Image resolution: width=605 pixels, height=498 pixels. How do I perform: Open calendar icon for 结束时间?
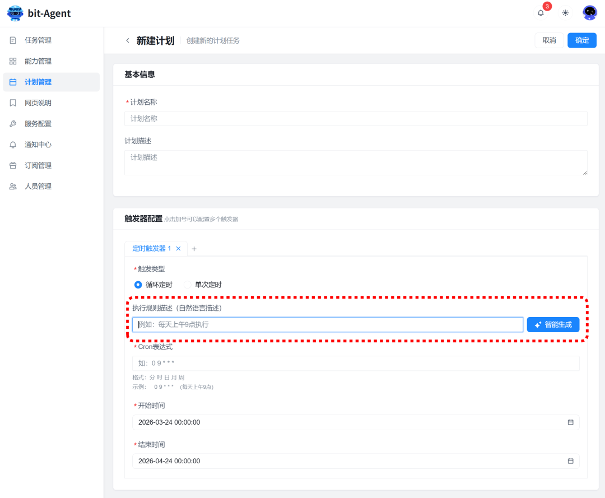570,461
